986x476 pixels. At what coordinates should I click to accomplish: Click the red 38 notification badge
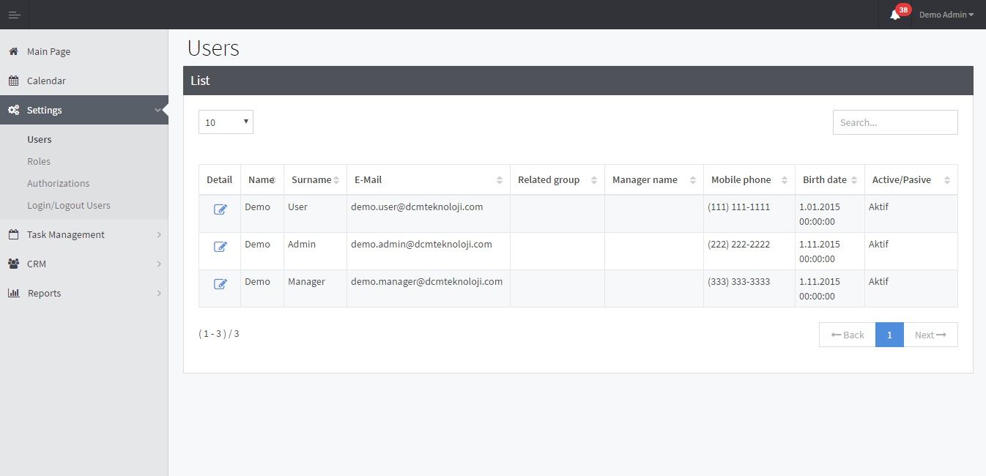point(903,10)
